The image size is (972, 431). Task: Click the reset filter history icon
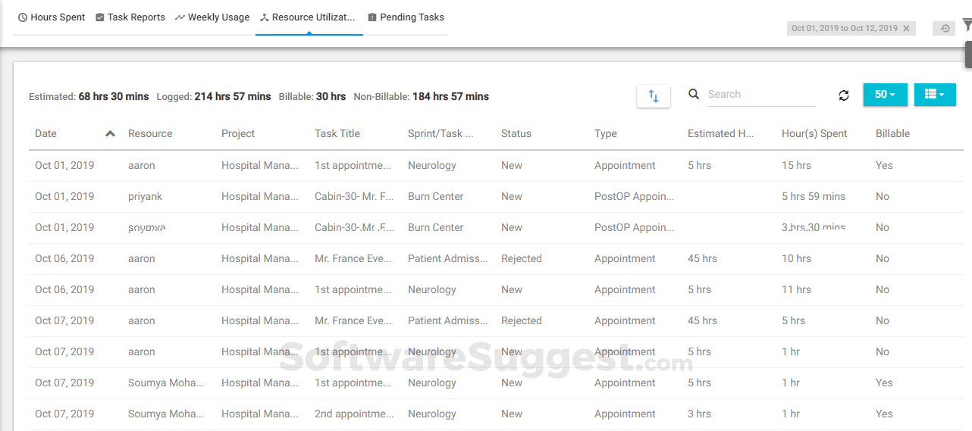tap(945, 29)
